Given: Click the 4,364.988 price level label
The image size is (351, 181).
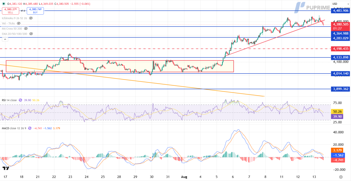Looking at the screenshot, I should point(340,33).
